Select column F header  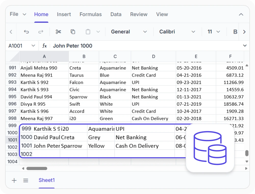point(230,56)
